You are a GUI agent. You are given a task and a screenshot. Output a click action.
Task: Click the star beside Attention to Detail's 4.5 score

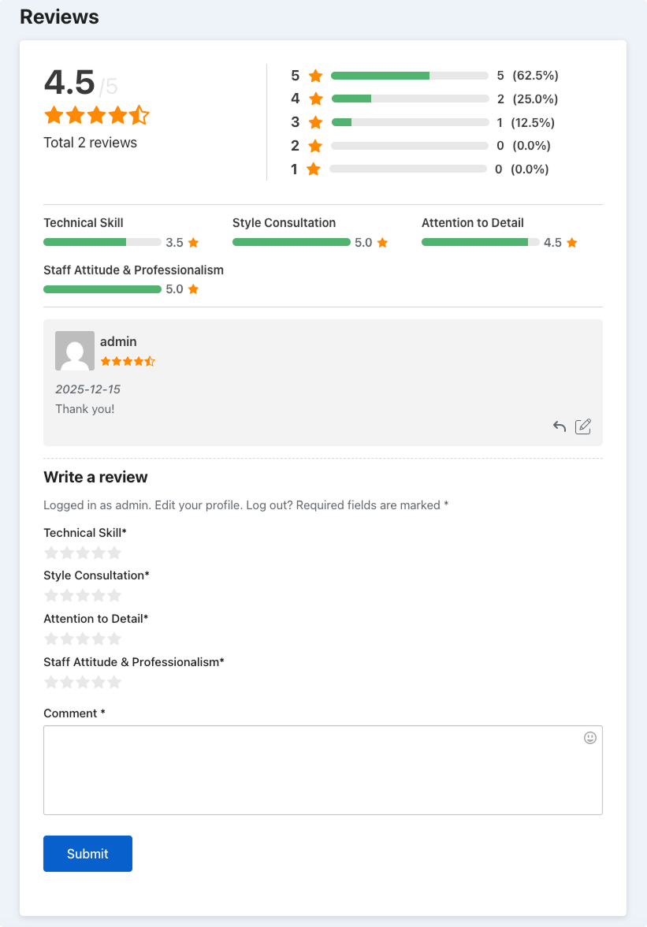pyautogui.click(x=572, y=242)
